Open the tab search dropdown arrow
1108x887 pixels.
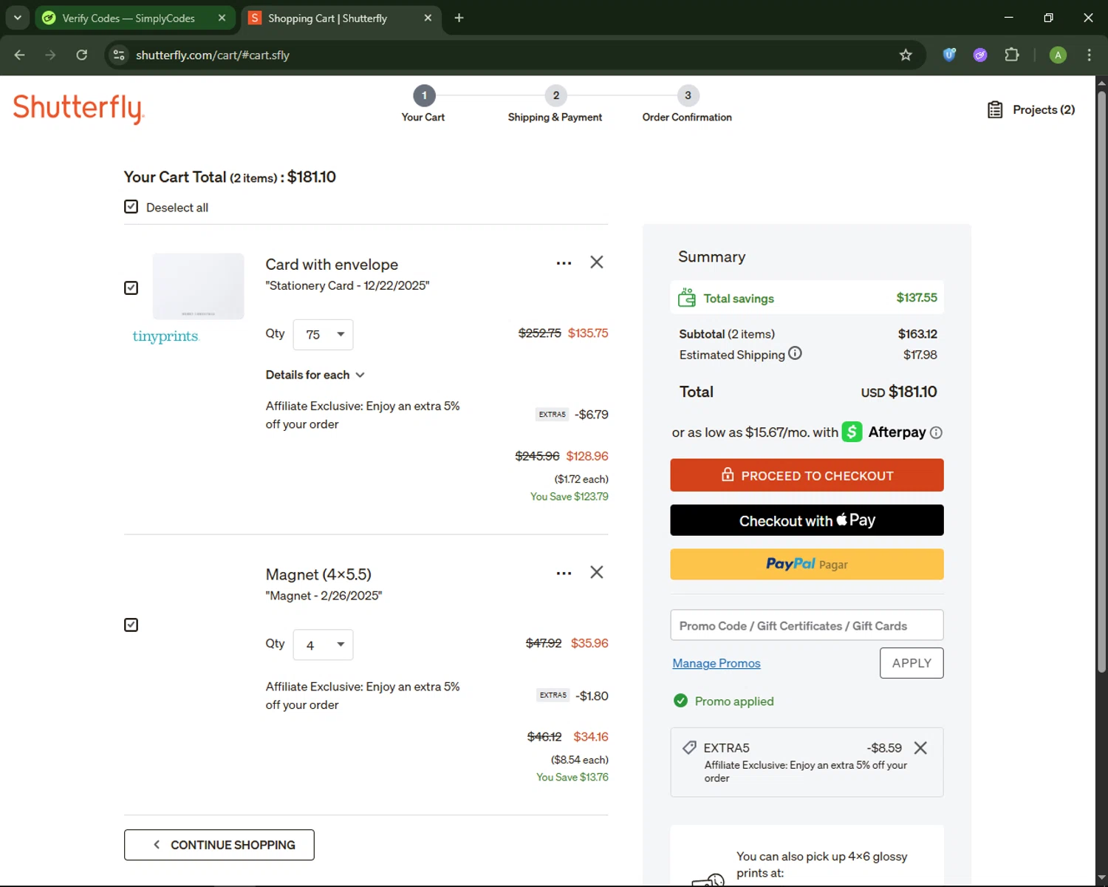pyautogui.click(x=17, y=18)
